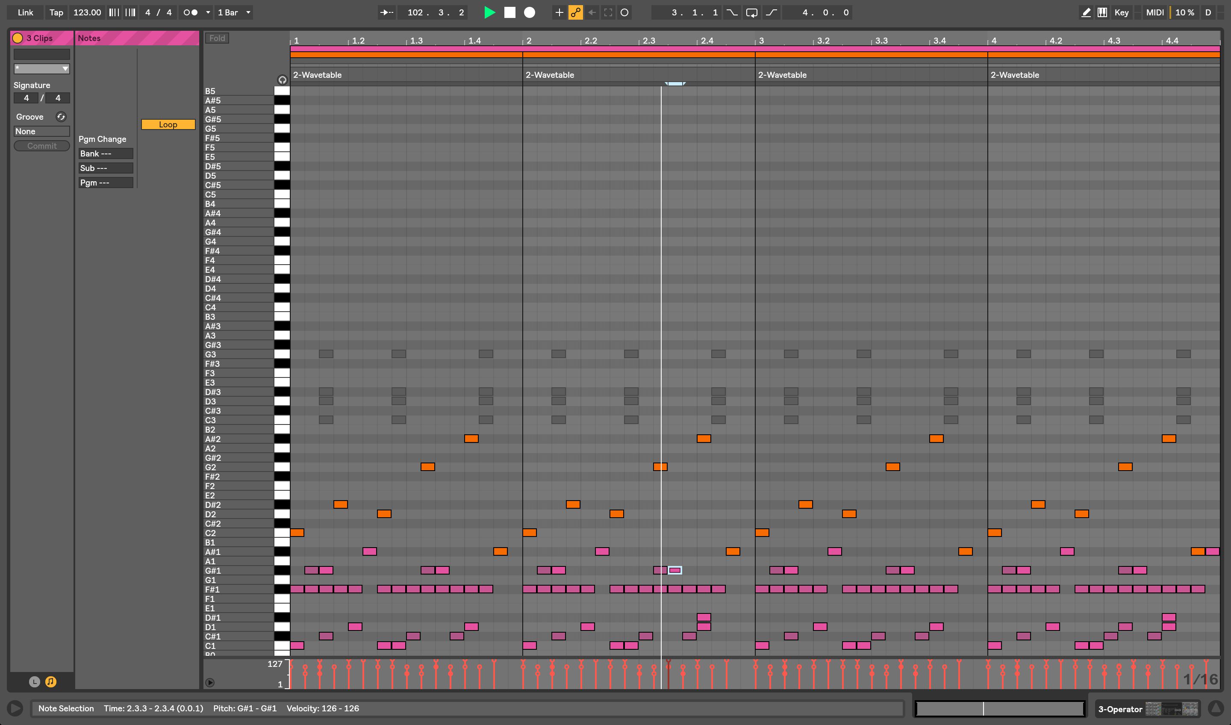Toggle the Arrangement Loop switch
This screenshot has height=725, width=1231.
pyautogui.click(x=752, y=13)
